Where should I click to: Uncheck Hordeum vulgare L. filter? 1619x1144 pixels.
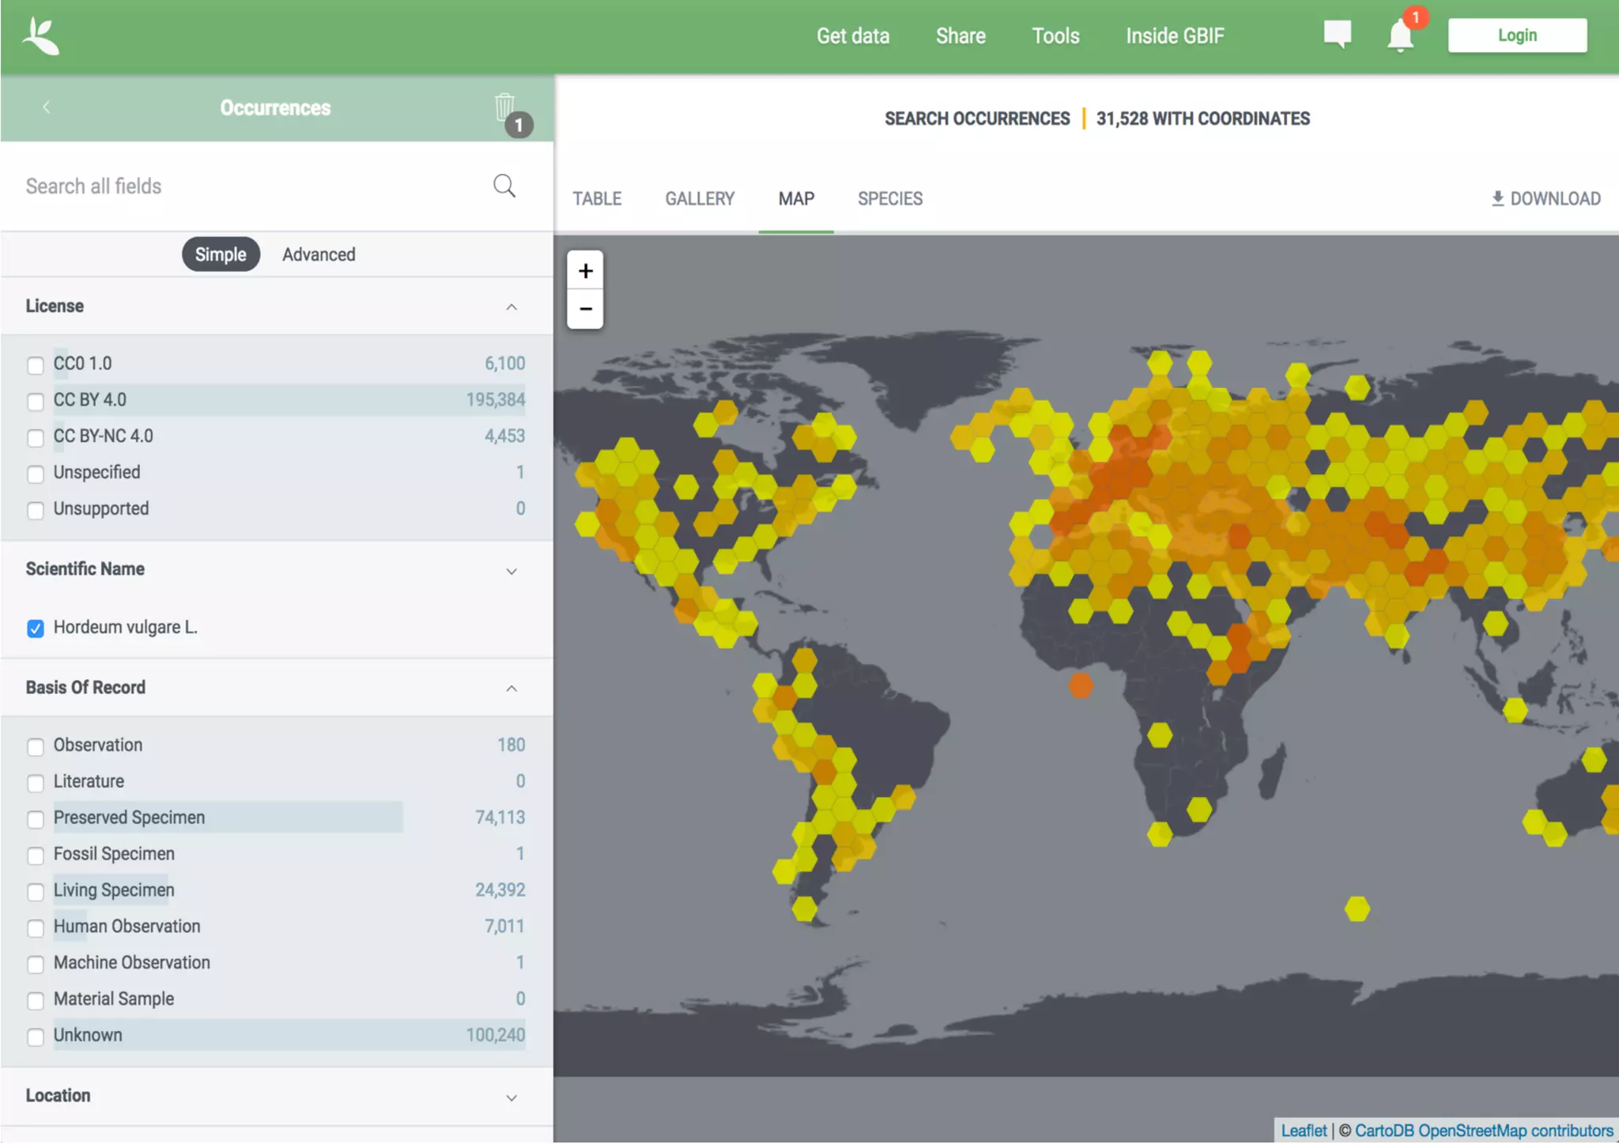pyautogui.click(x=36, y=629)
